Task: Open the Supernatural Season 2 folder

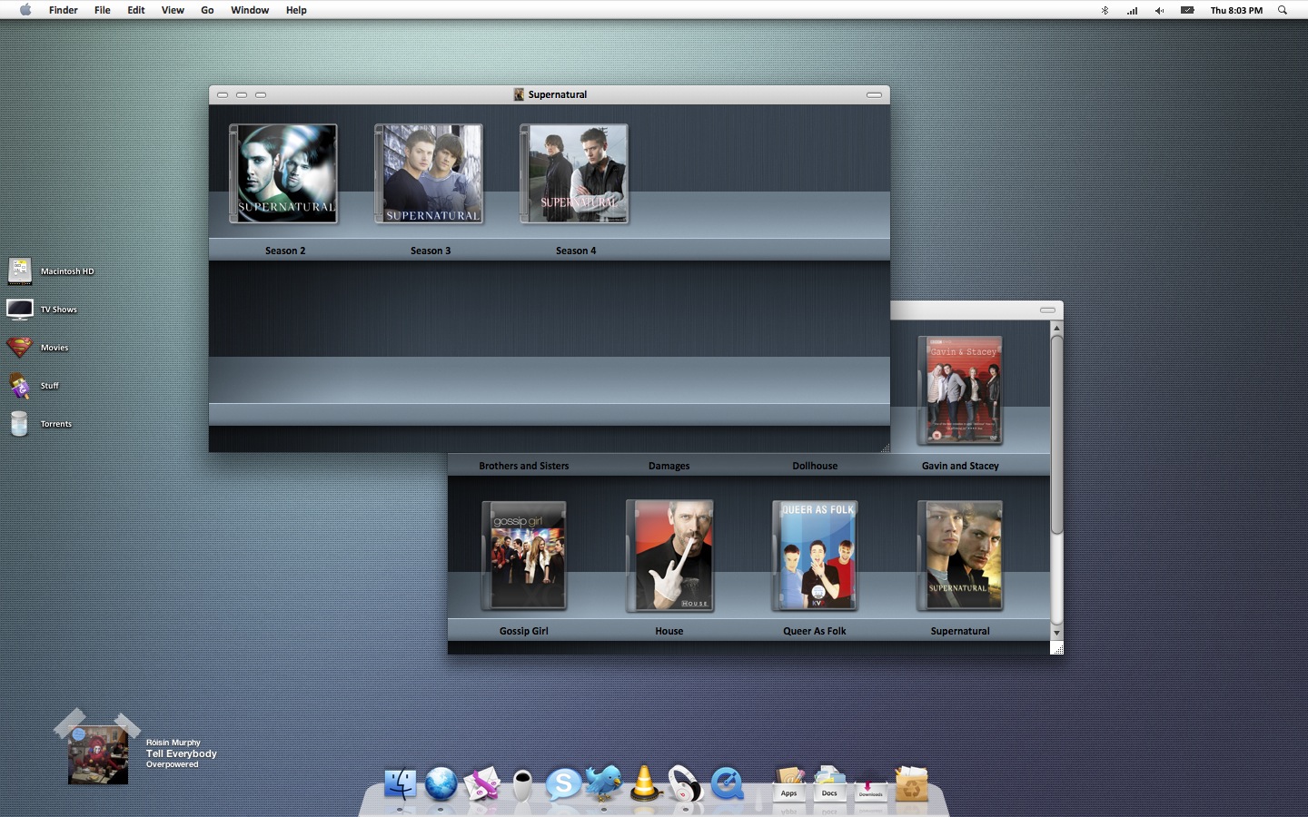Action: 283,173
